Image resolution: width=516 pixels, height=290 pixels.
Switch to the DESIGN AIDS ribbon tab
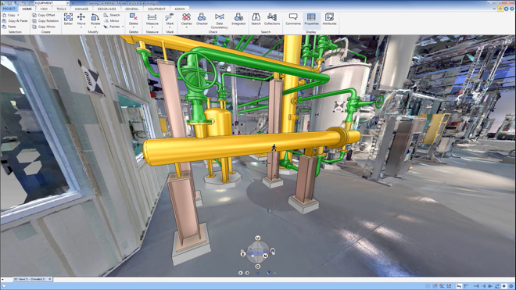click(x=106, y=9)
